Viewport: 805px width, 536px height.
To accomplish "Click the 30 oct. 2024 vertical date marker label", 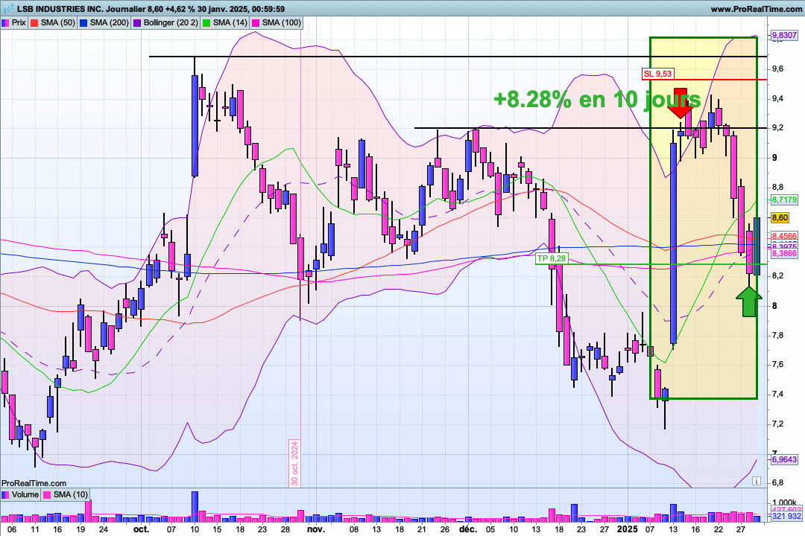I will click(x=294, y=462).
